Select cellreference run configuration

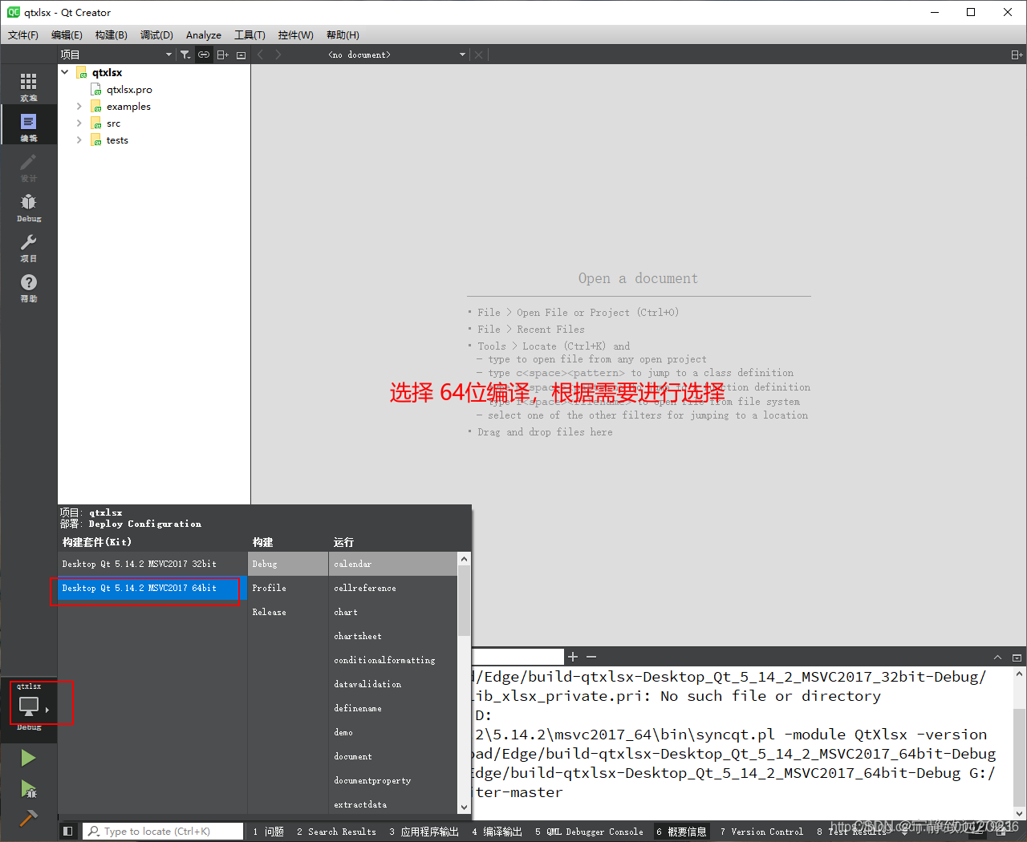pyautogui.click(x=393, y=588)
